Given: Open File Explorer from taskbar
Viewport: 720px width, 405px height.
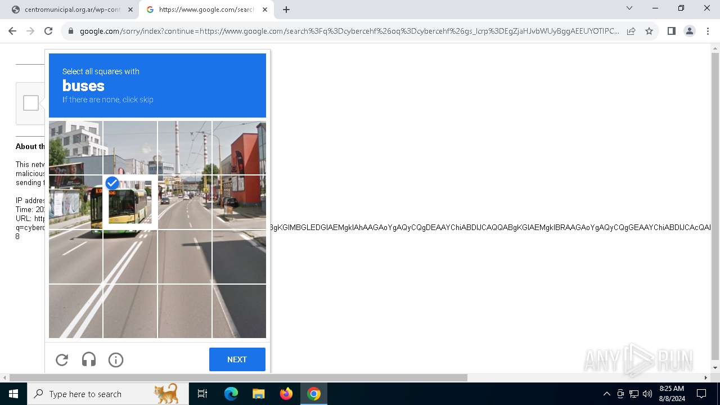Looking at the screenshot, I should click(258, 394).
